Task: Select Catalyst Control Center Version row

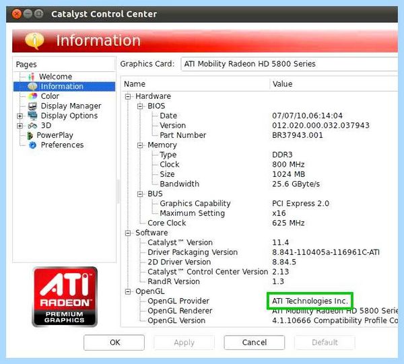Action: coord(259,272)
